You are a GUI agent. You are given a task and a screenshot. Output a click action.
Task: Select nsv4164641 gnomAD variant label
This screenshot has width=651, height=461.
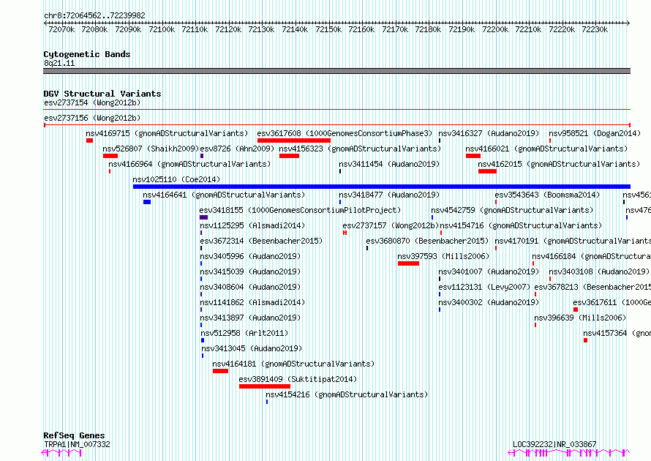[224, 195]
